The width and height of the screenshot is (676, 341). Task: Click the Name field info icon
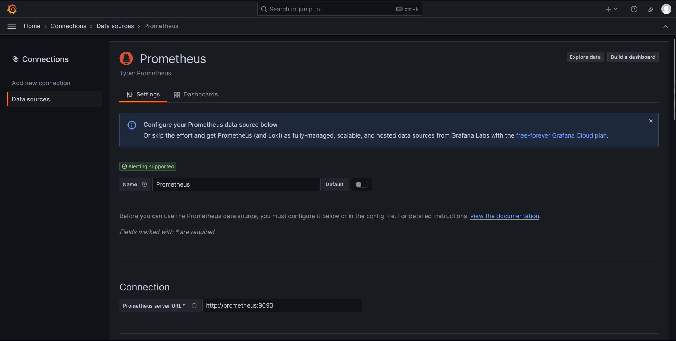click(x=144, y=184)
